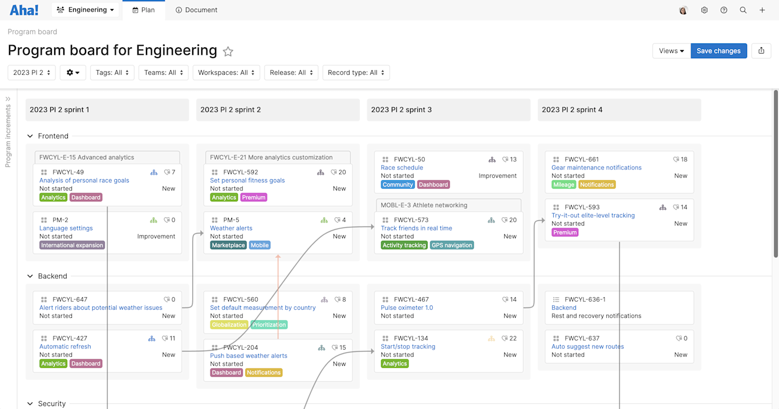Open the Views dropdown

pyautogui.click(x=671, y=51)
